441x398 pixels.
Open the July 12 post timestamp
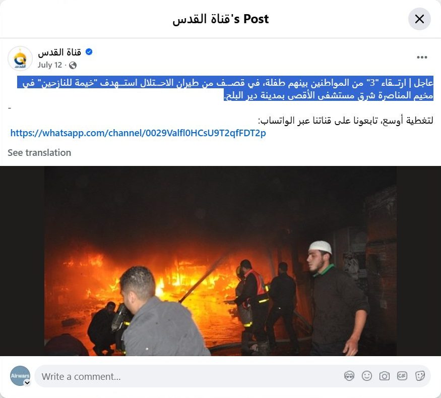click(50, 65)
